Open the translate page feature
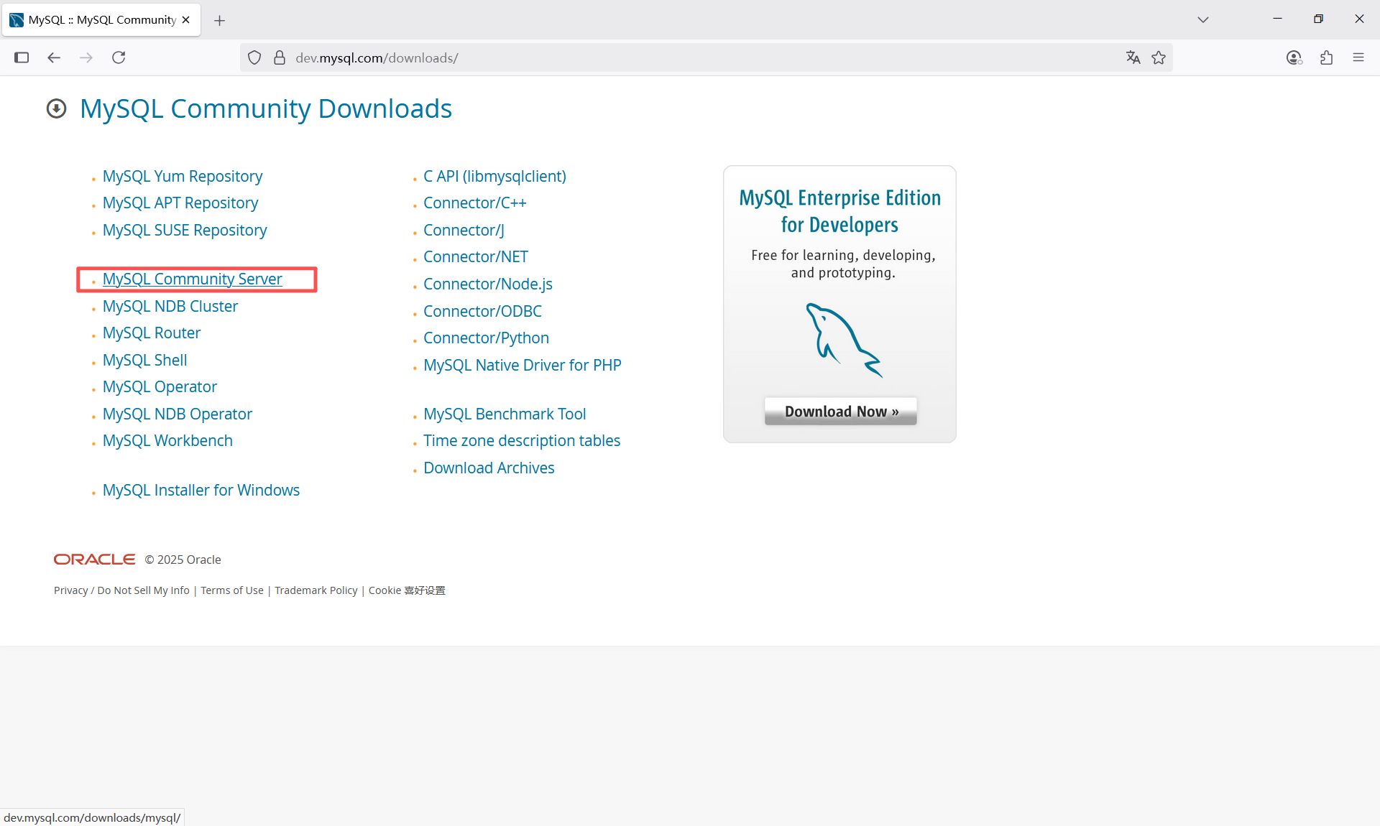This screenshot has width=1380, height=826. point(1133,57)
